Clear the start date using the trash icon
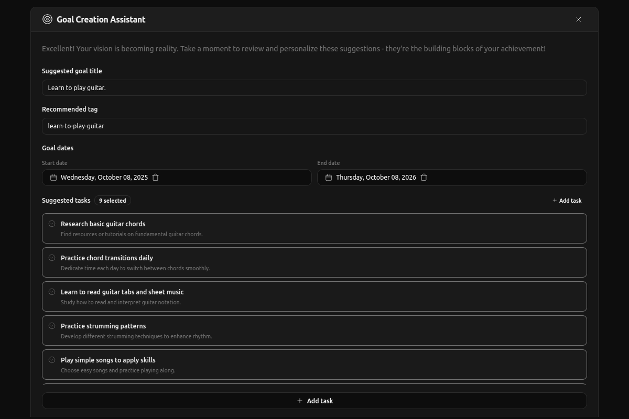The image size is (629, 419). tap(155, 177)
